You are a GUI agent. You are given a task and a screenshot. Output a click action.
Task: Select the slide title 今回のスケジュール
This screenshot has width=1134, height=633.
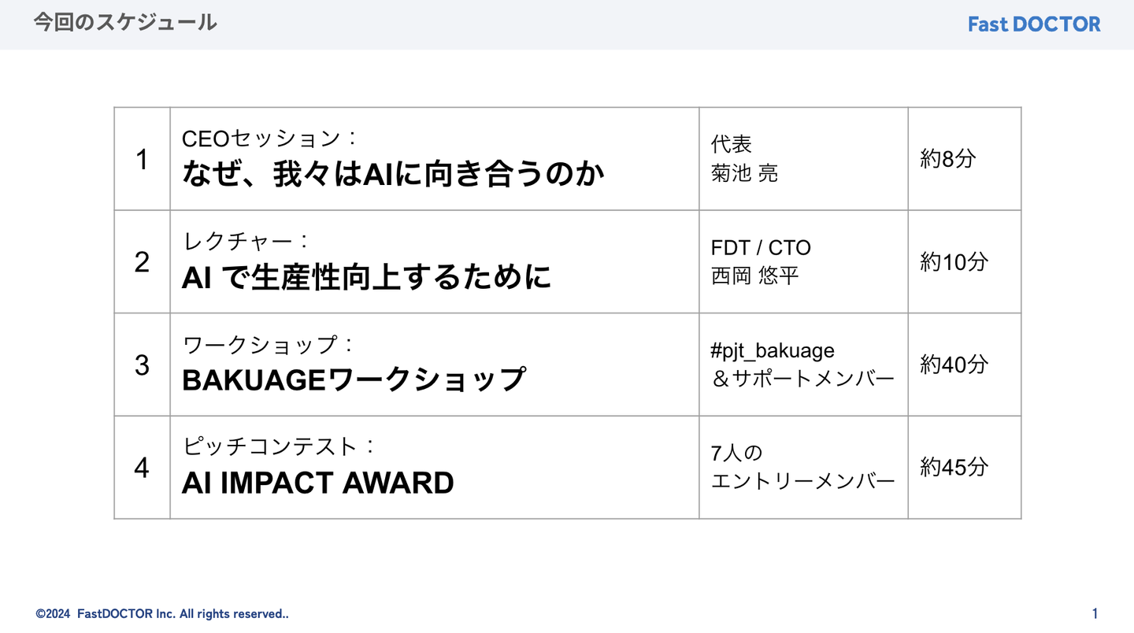[125, 22]
